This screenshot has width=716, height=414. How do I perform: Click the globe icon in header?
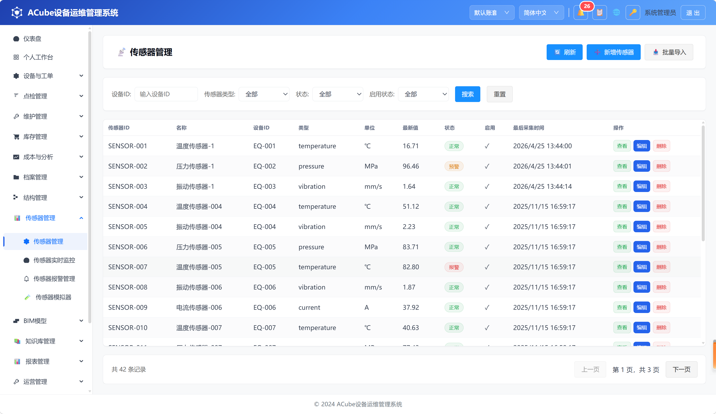pyautogui.click(x=616, y=12)
